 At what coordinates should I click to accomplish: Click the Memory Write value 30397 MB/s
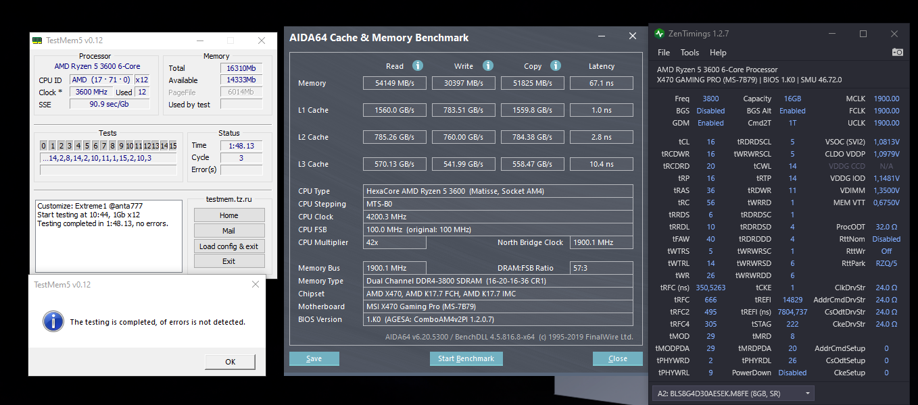[464, 83]
